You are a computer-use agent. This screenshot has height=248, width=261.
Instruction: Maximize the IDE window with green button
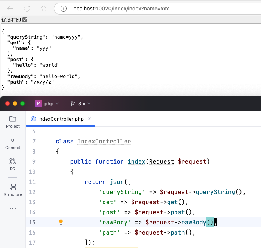click(22, 103)
